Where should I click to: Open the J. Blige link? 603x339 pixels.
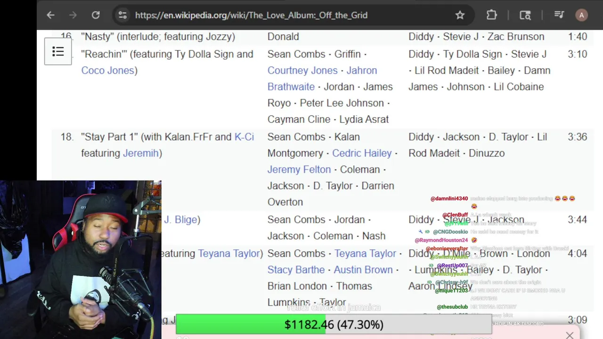(180, 219)
